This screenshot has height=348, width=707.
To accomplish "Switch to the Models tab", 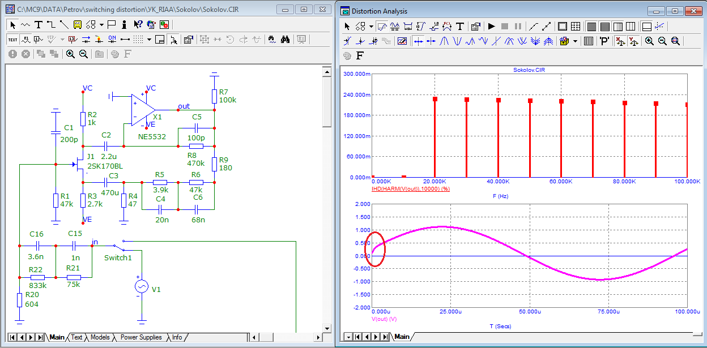I will coord(100,337).
